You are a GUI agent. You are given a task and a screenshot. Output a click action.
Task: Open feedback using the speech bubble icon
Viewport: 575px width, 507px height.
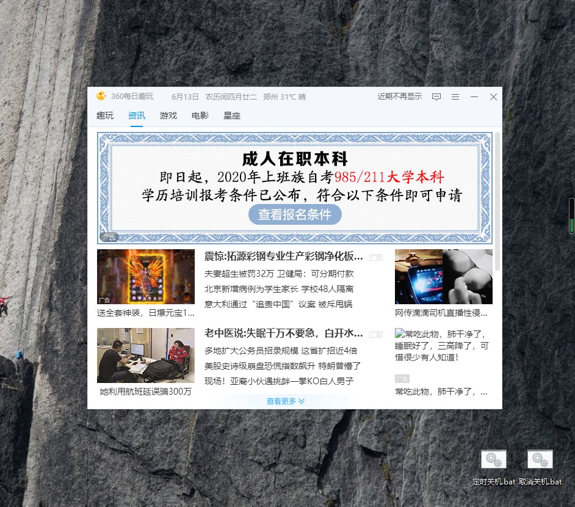pos(436,97)
